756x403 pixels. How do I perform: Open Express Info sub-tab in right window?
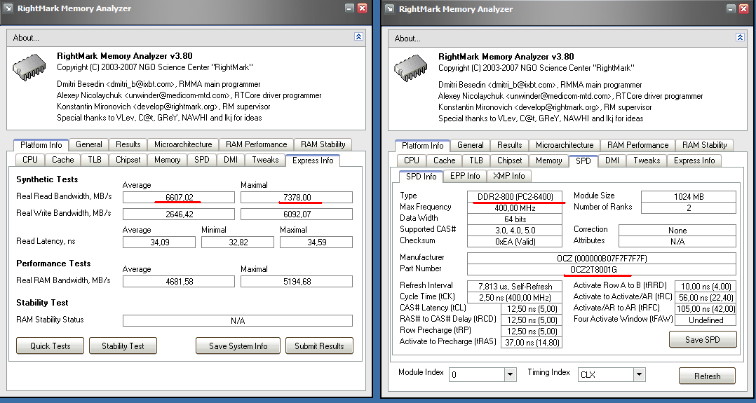(x=694, y=160)
